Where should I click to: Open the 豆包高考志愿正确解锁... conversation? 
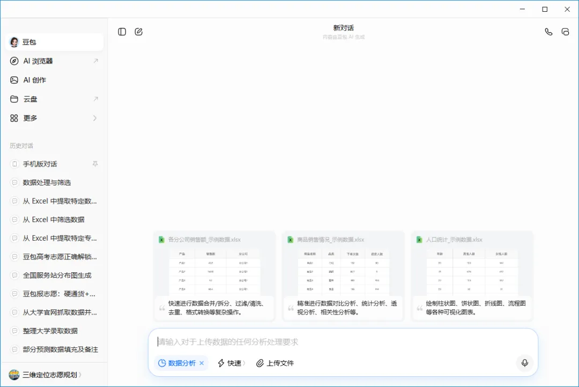55,257
